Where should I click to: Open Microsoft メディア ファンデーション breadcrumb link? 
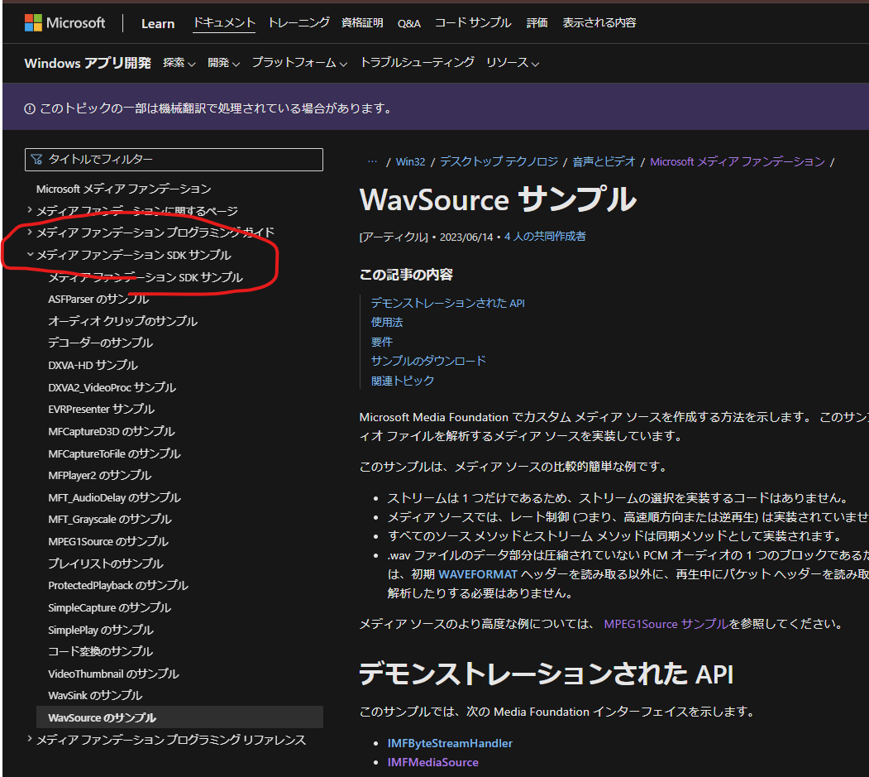(x=738, y=162)
